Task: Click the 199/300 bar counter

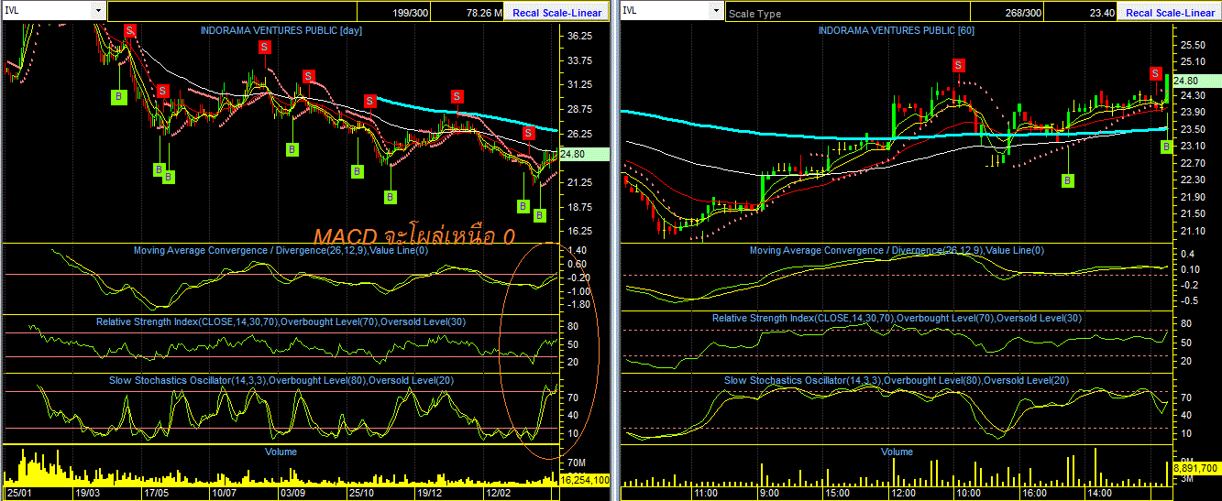Action: [408, 13]
